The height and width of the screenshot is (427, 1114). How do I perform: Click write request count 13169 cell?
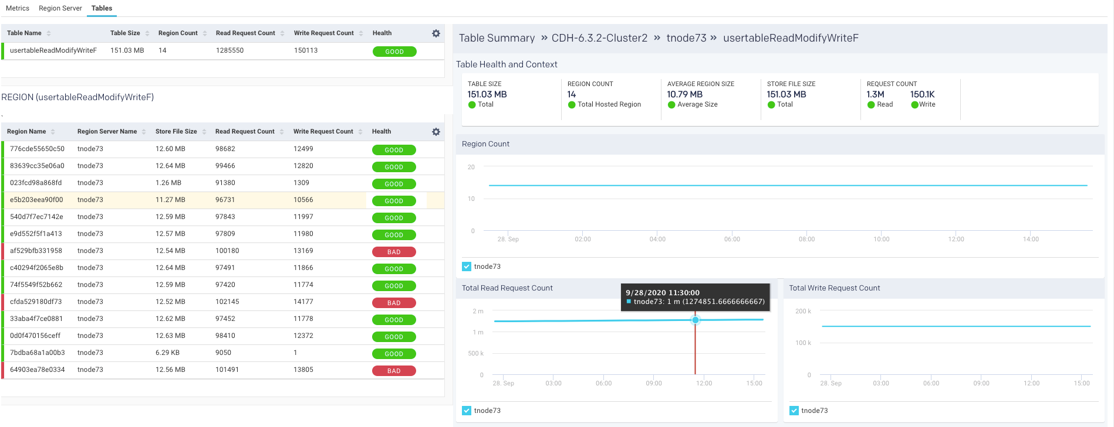[x=303, y=251]
